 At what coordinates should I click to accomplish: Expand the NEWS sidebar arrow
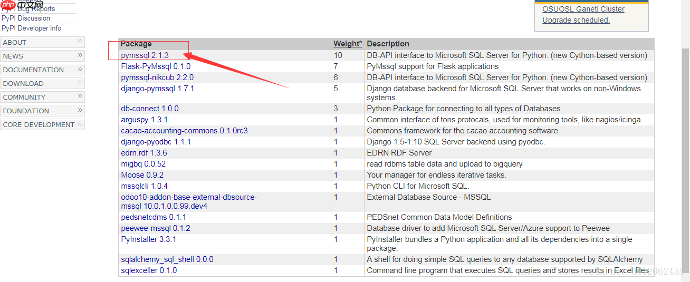tap(80, 55)
